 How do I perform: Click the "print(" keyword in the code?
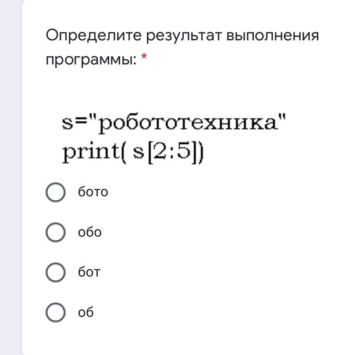pos(94,153)
